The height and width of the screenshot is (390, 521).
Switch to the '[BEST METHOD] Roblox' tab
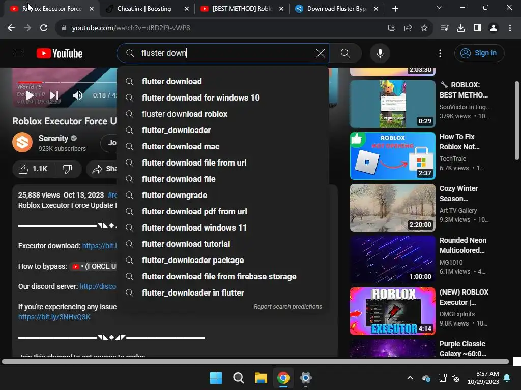(242, 9)
